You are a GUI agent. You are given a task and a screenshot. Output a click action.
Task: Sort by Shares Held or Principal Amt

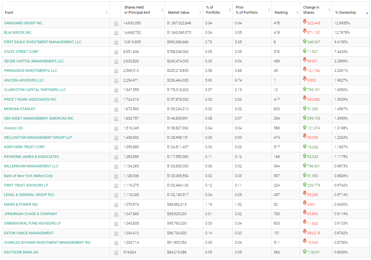tap(143, 10)
